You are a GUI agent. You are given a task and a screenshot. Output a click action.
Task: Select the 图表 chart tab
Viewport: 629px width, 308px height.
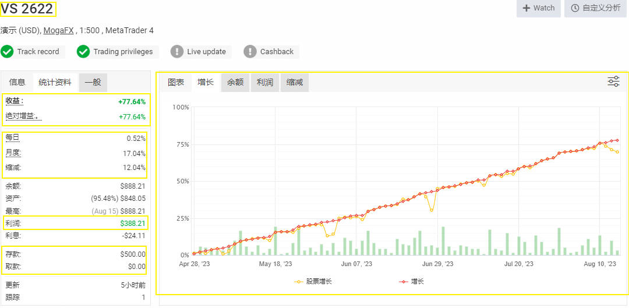[176, 82]
